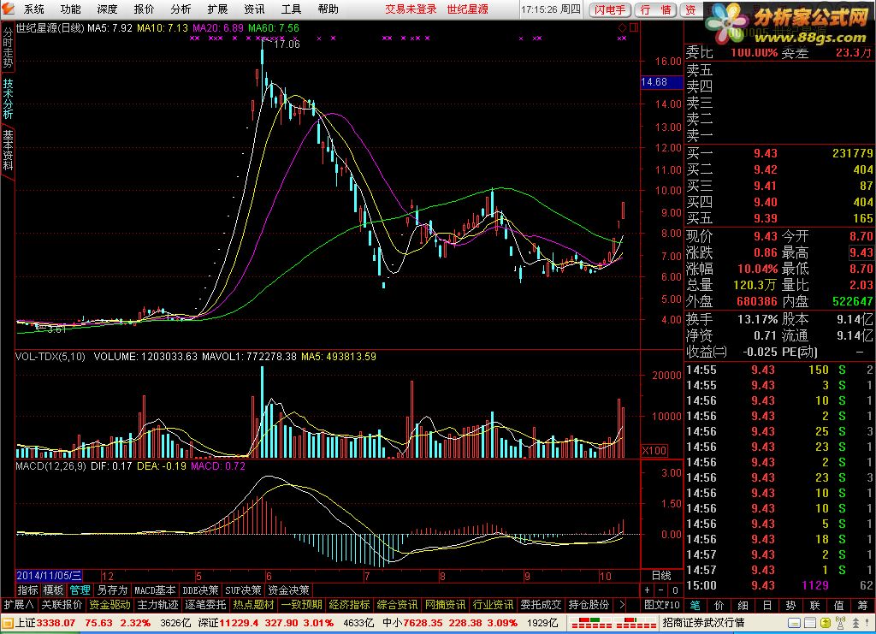This screenshot has width=876, height=634.
Task: Click the diamond icon above the chart
Action: (x=623, y=27)
